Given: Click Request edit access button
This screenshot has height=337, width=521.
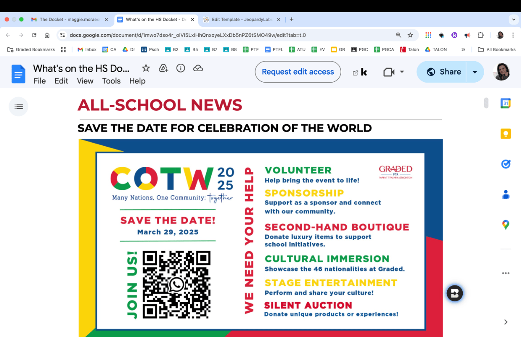Looking at the screenshot, I should (x=298, y=72).
